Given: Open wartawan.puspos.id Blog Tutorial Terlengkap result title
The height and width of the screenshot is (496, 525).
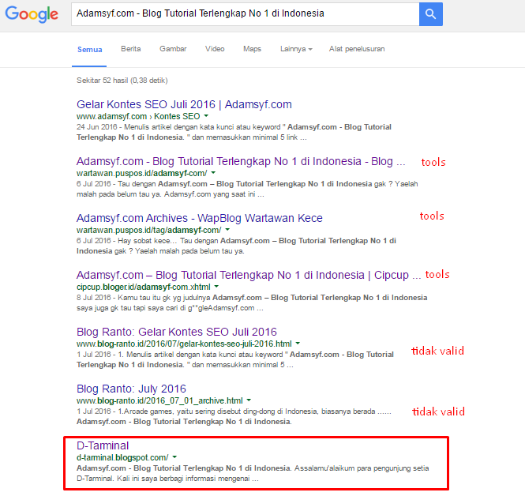Looking at the screenshot, I should (x=241, y=161).
